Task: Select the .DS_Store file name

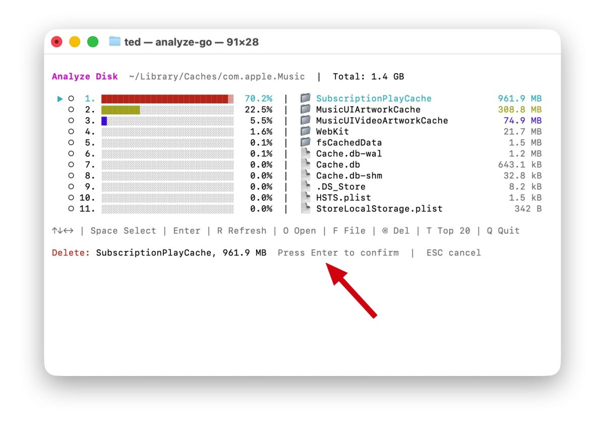Action: [x=341, y=187]
